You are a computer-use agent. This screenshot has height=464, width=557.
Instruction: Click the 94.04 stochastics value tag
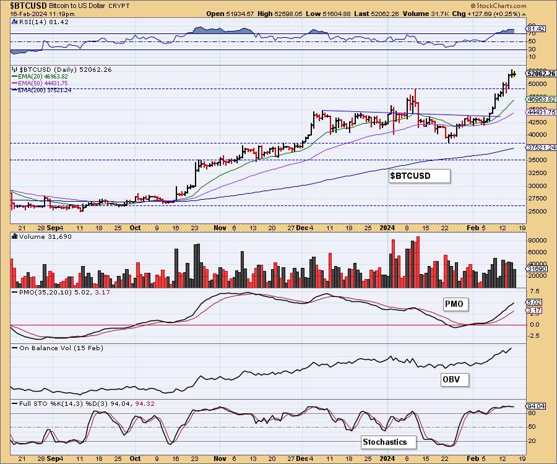[x=536, y=406]
